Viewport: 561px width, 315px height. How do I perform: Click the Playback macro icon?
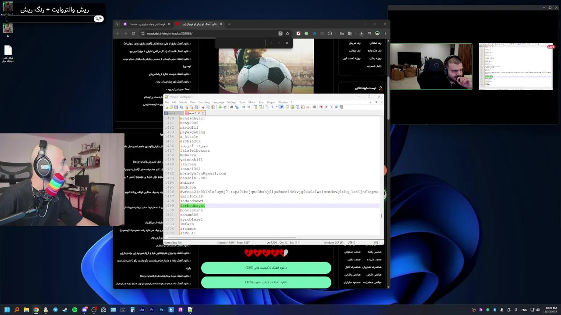coord(331,107)
